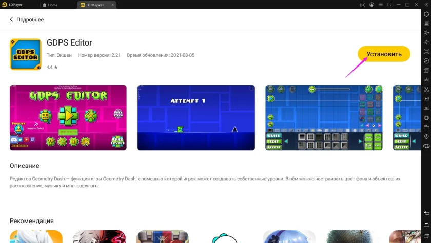Open the synchronizer sidebar icon
The image size is (431, 243).
pos(426,108)
